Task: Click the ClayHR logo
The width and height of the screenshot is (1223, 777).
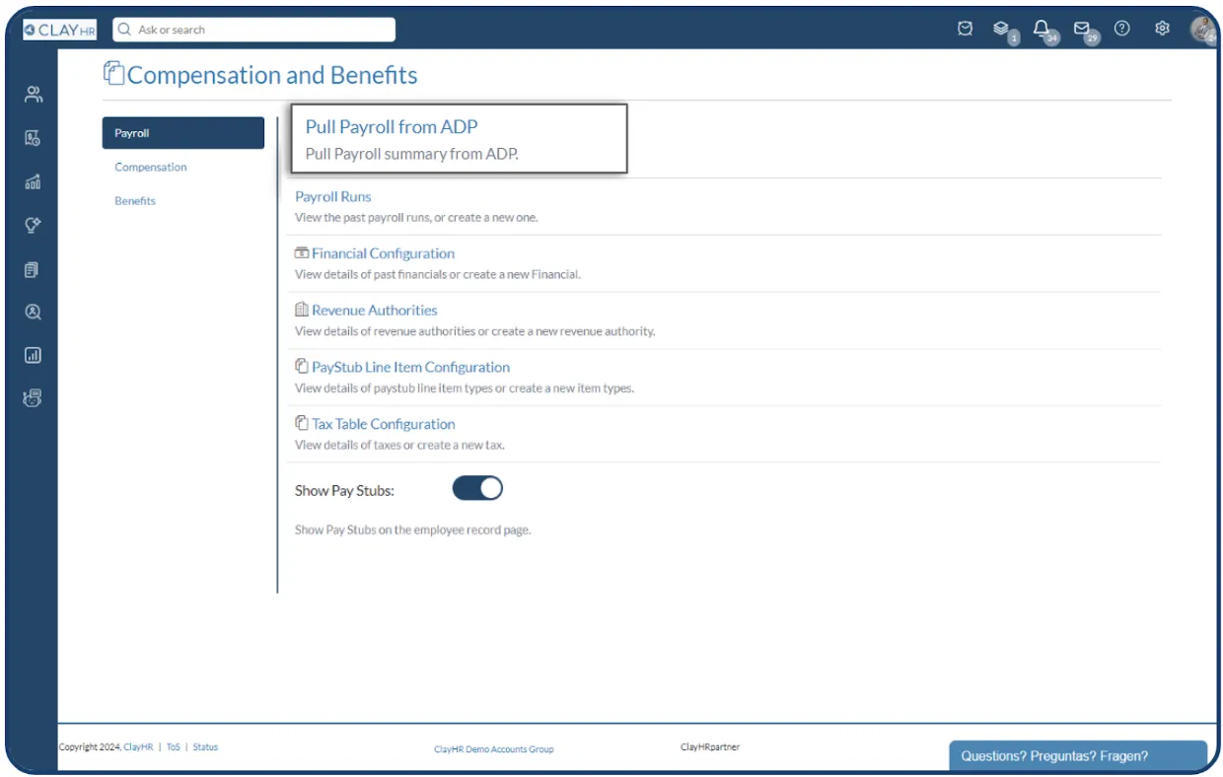Action: coord(59,30)
